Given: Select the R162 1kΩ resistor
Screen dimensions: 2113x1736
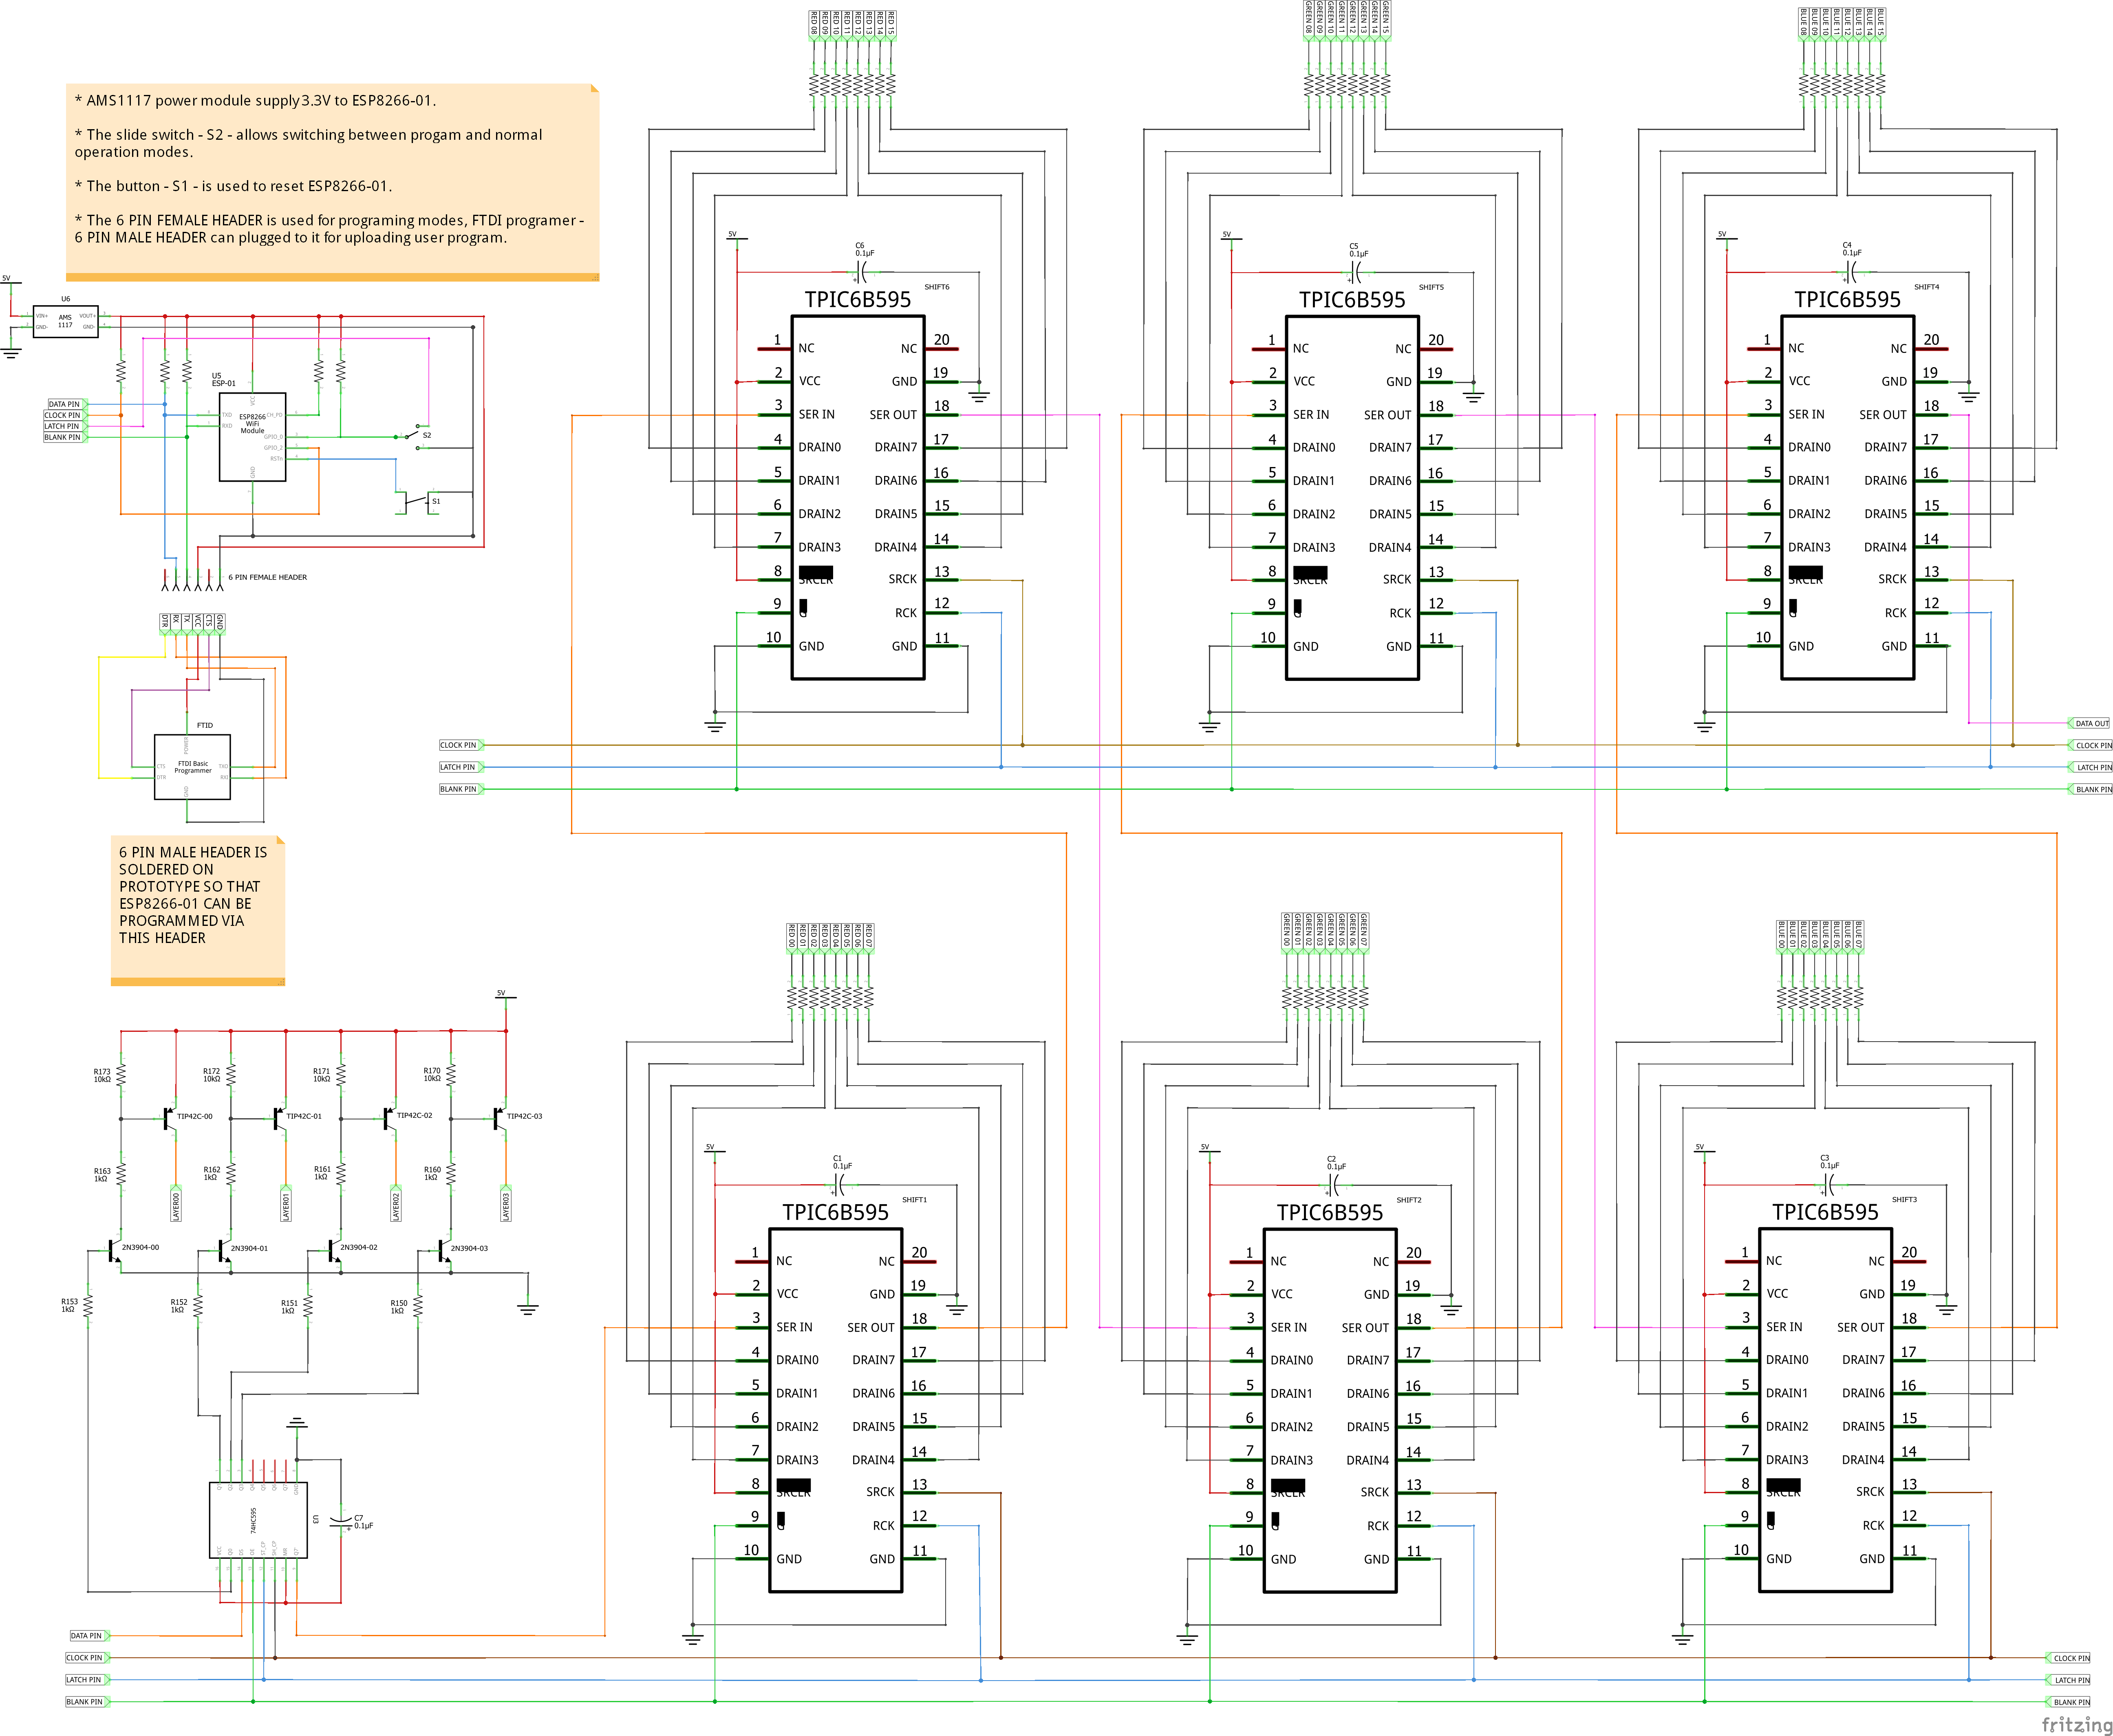Looking at the screenshot, I should (x=231, y=1174).
